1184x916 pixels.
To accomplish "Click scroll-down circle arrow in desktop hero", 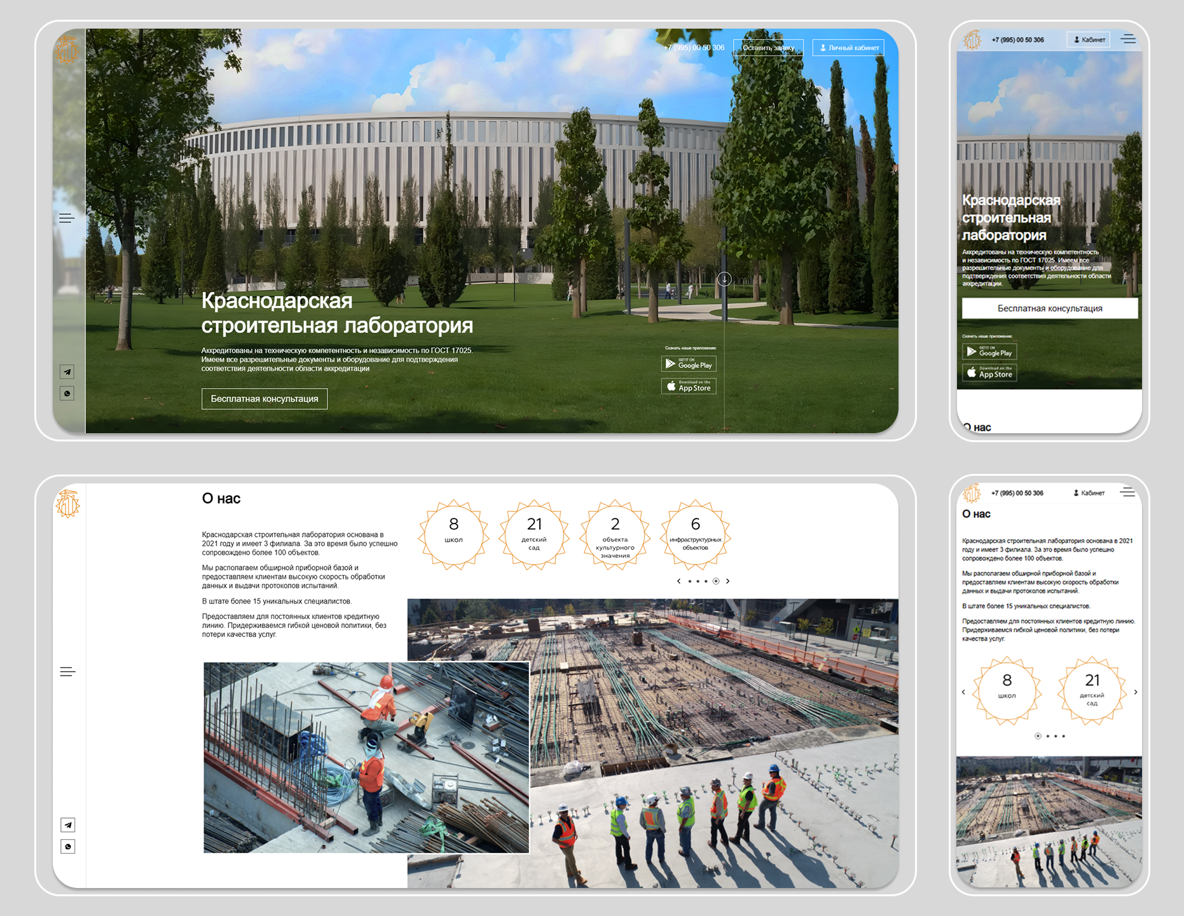I will tap(724, 279).
